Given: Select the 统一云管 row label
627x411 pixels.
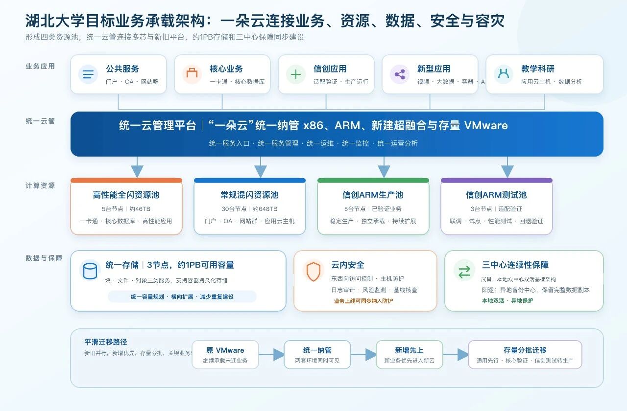Looking at the screenshot, I should pos(40,121).
